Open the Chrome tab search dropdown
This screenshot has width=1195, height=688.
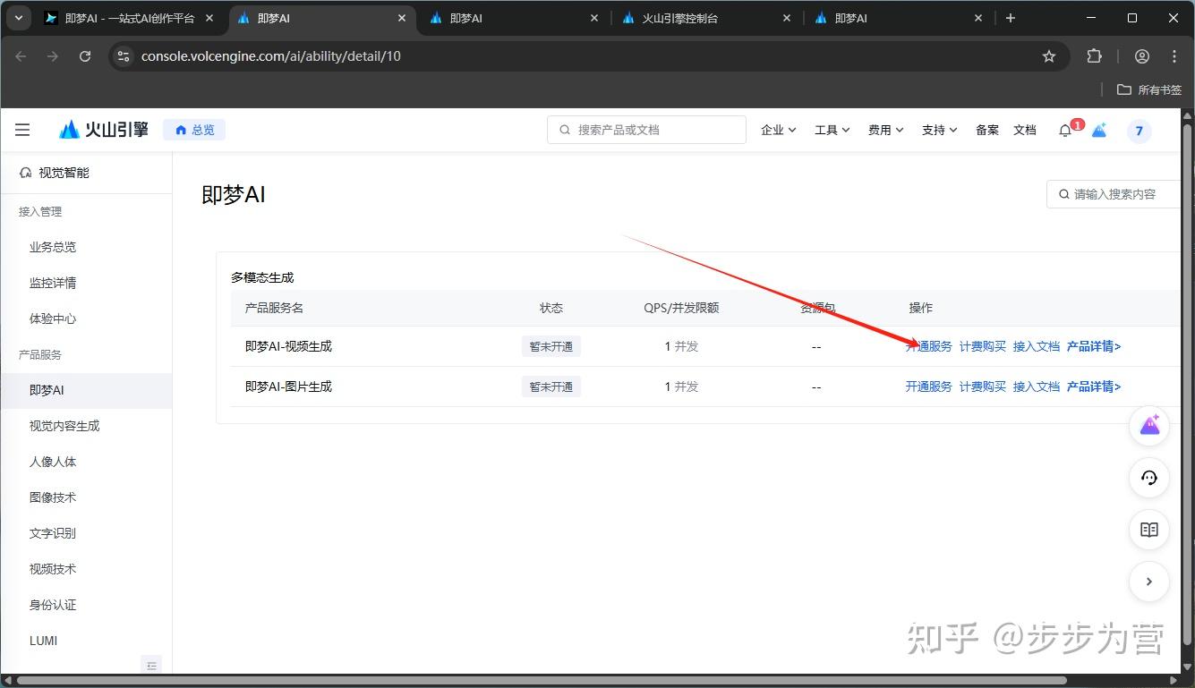[x=18, y=18]
